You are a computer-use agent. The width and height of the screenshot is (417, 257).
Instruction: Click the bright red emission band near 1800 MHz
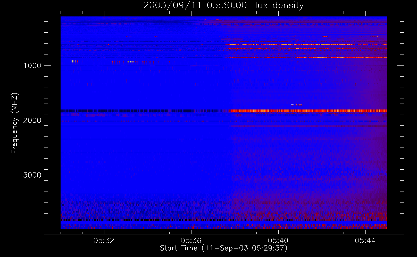click(308, 111)
